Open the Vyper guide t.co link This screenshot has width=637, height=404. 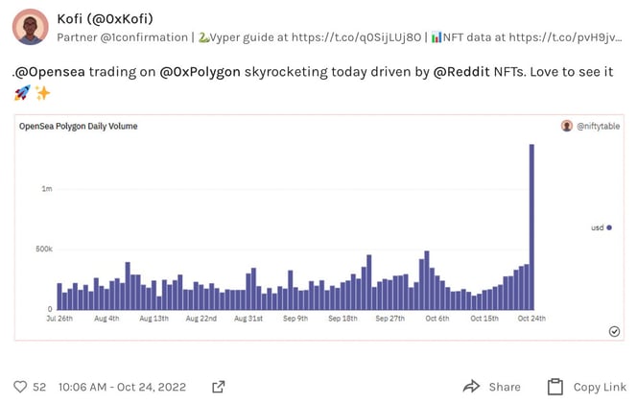pyautogui.click(x=356, y=37)
